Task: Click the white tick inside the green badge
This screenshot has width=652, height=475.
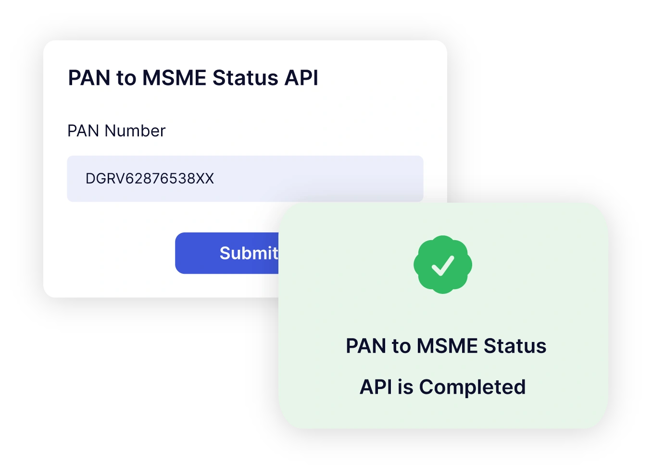Action: [443, 266]
